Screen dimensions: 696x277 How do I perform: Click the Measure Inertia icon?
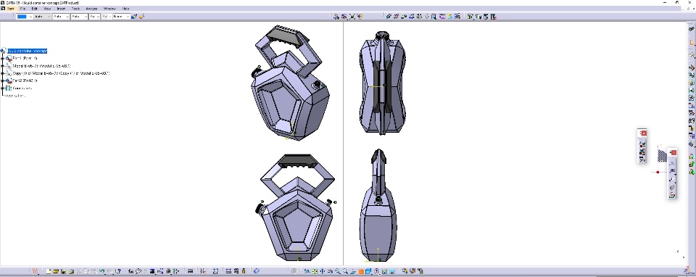point(244,270)
